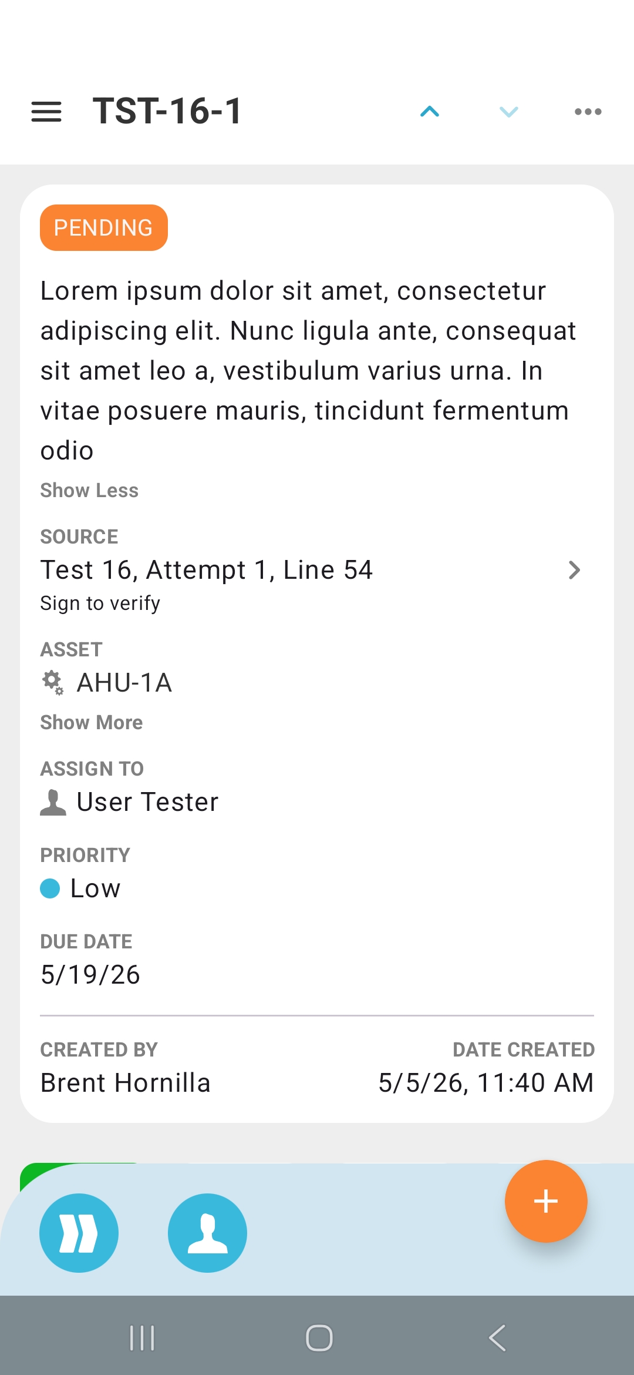This screenshot has width=634, height=1375.
Task: Tap the blue Low priority dot
Action: (x=50, y=888)
